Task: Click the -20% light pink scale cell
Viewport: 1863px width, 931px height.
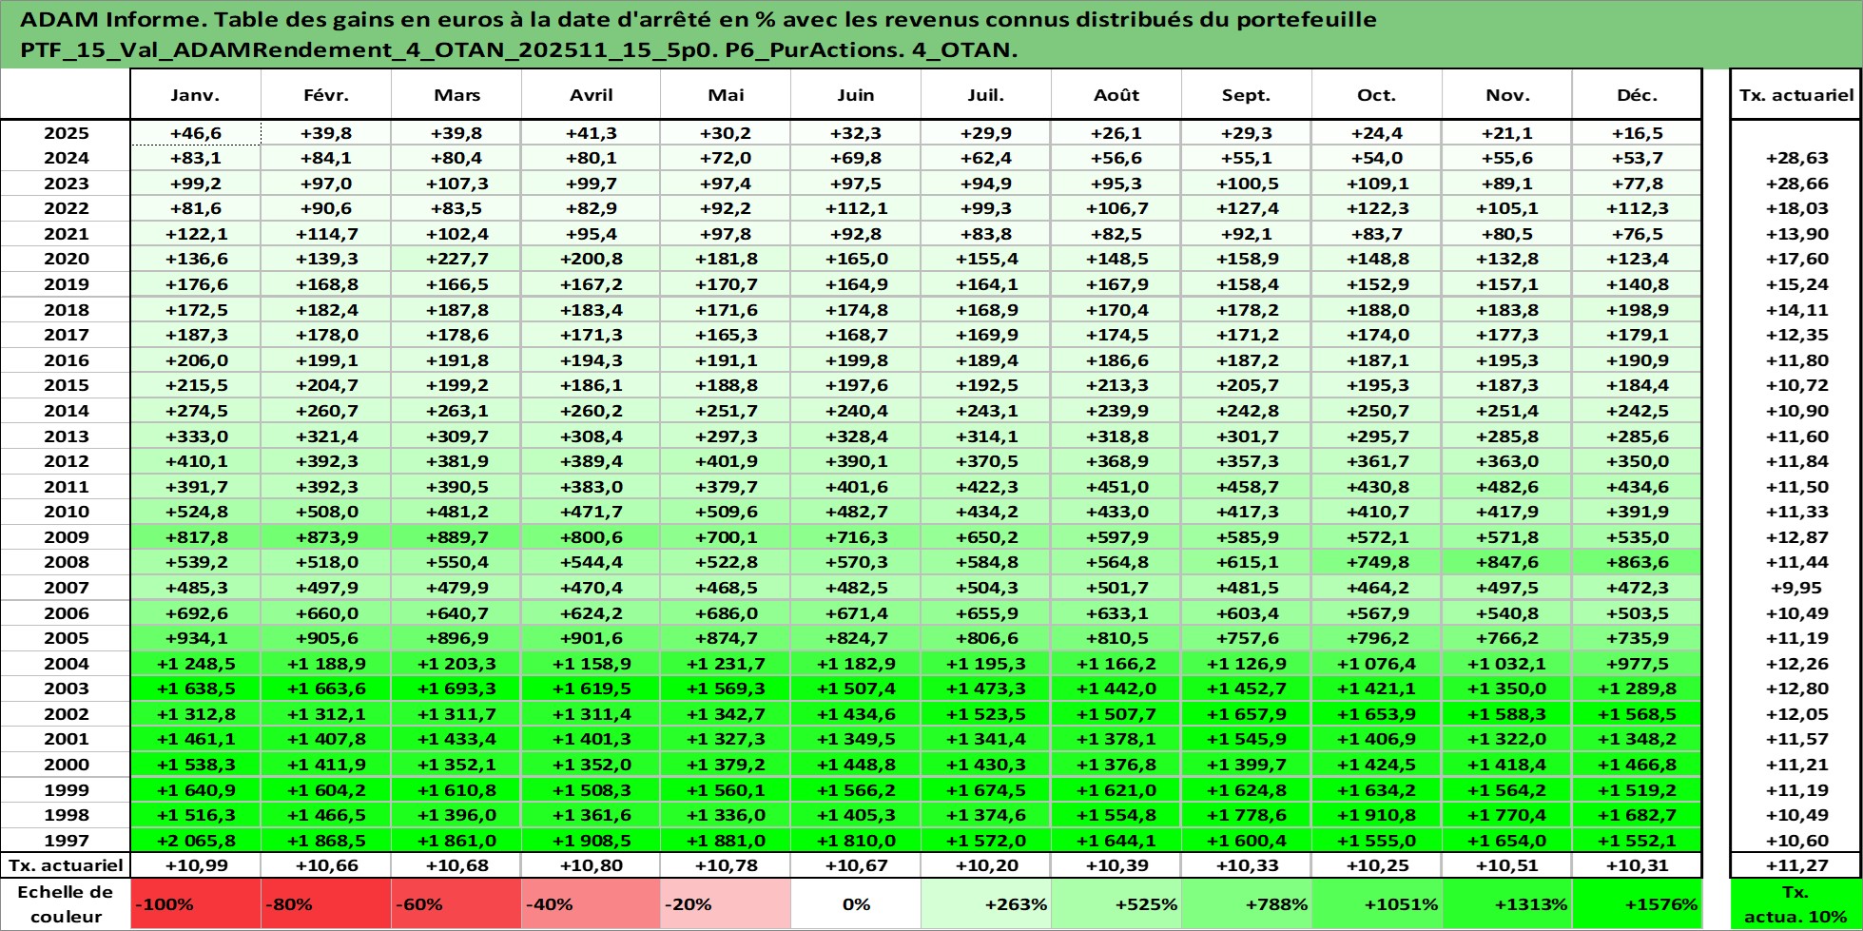Action: tap(726, 904)
